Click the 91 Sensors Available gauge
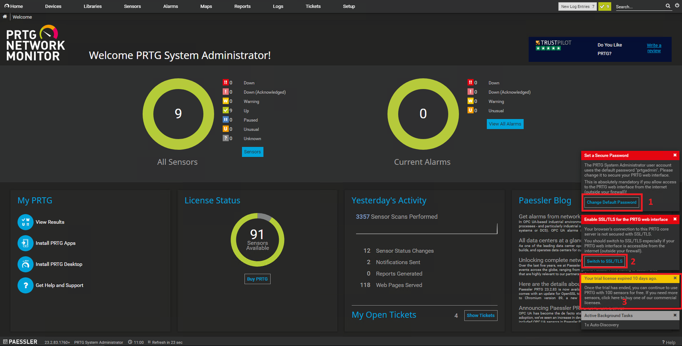This screenshot has height=346, width=682. 257,240
